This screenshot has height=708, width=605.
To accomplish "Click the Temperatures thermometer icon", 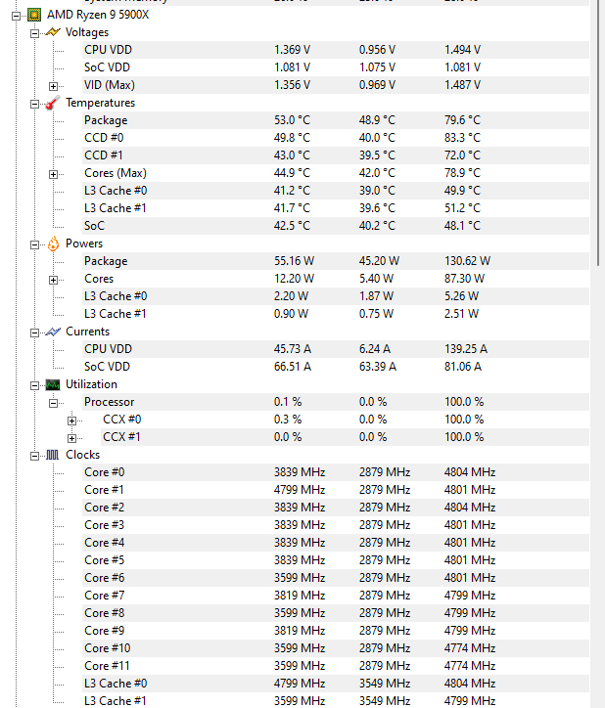I will [53, 103].
